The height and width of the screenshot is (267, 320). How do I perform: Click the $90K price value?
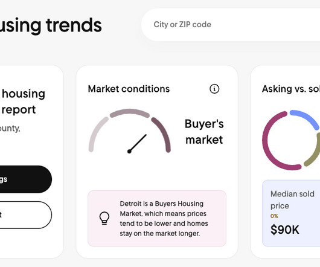click(x=285, y=230)
